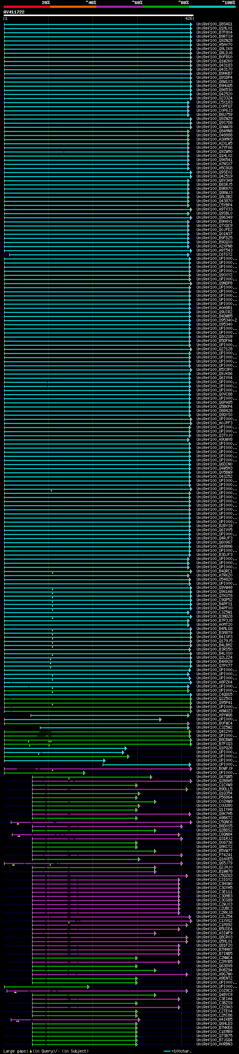Click the end position label 426

click(x=188, y=18)
